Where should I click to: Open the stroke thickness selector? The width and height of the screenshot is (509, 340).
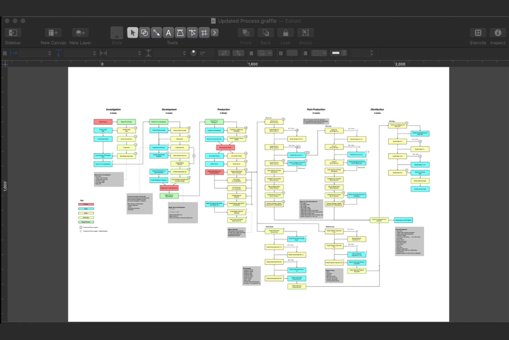(x=338, y=53)
